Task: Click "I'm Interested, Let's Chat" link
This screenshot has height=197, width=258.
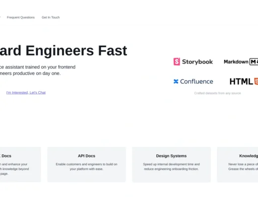Action: click(x=26, y=93)
